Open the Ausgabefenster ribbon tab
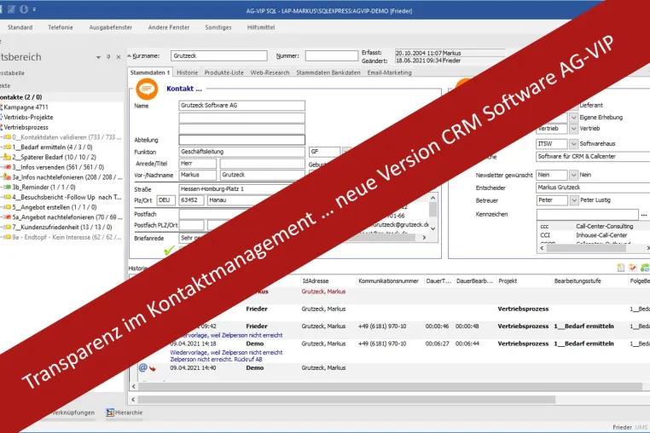This screenshot has height=433, width=650. click(x=110, y=27)
